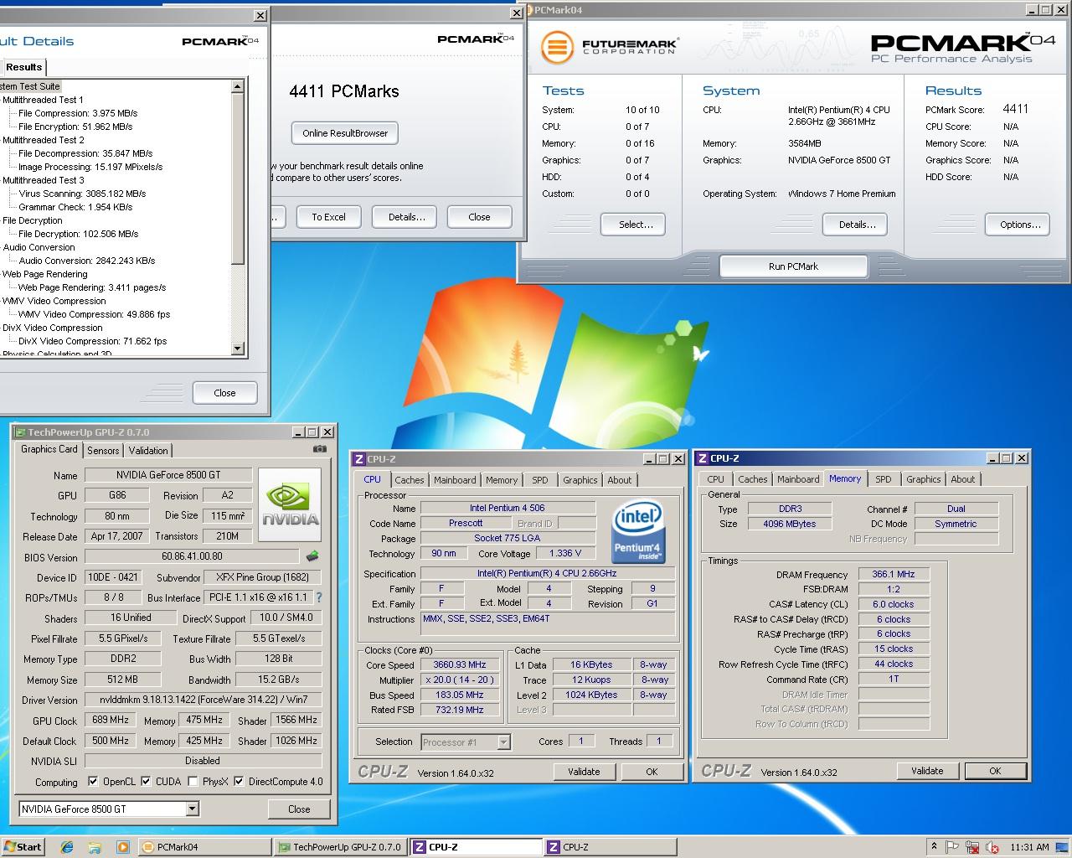
Task: Open the Caches tab in left CPU-Z window
Action: pos(409,480)
